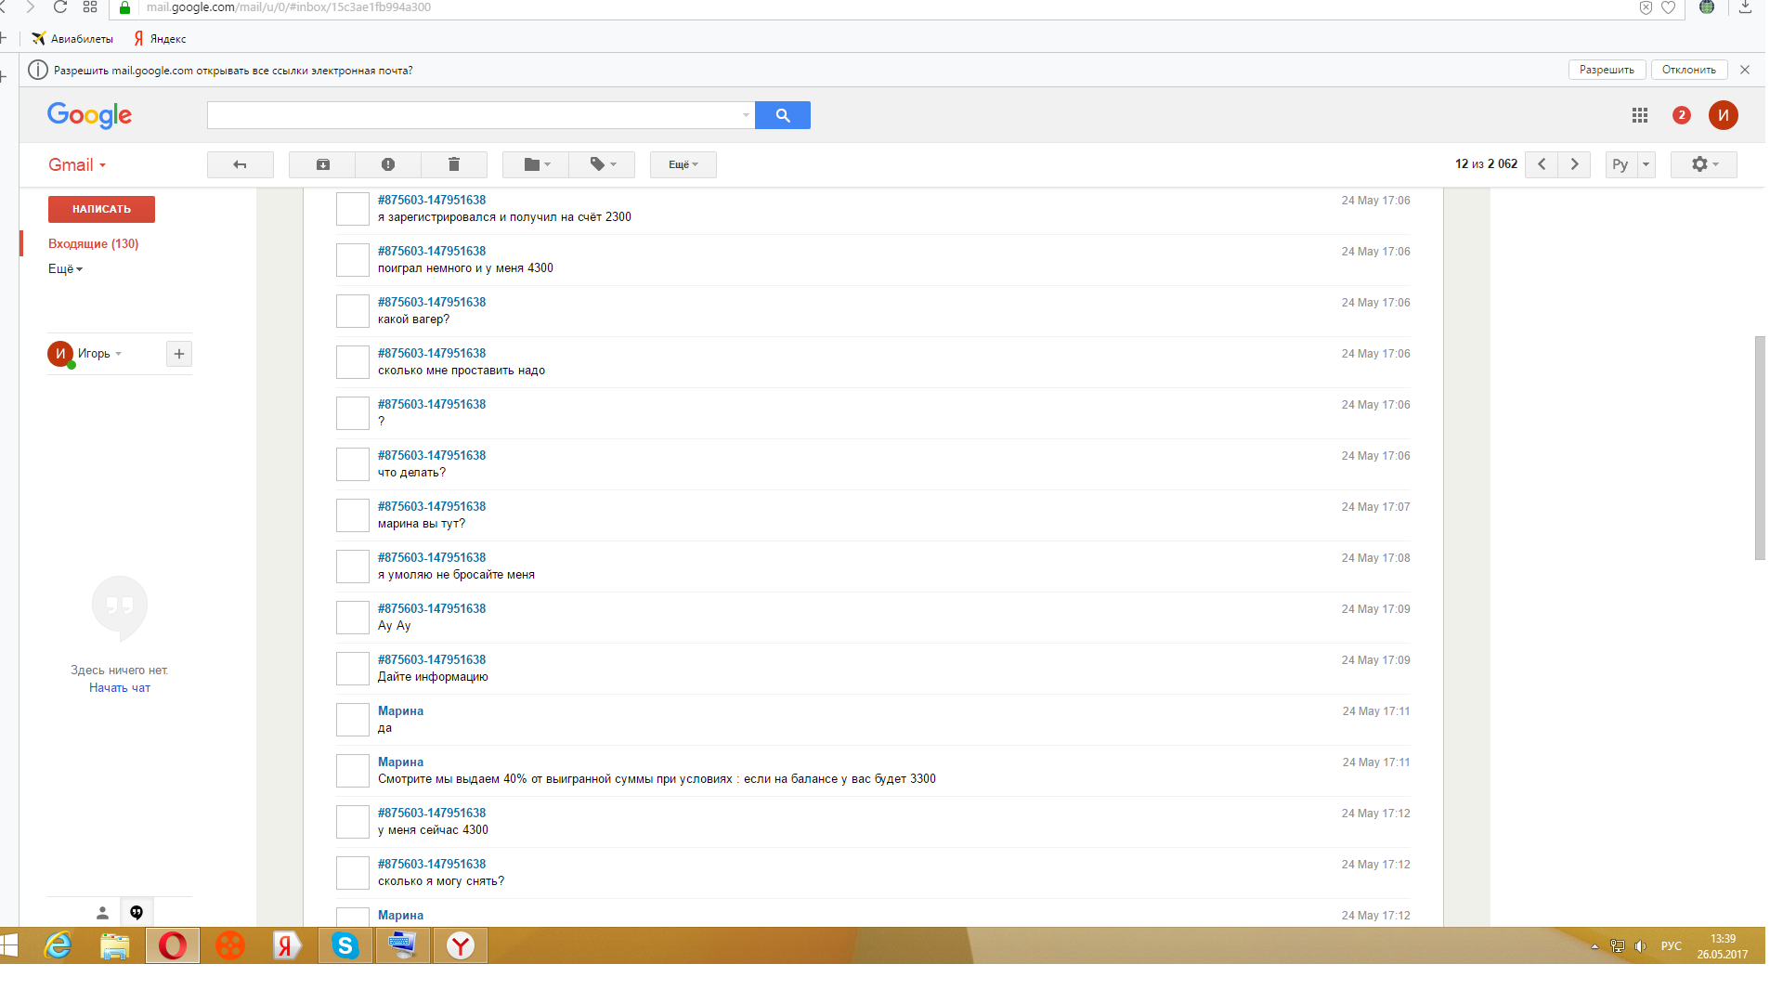Expand "Ещё" labels in the left sidebar
Viewport: 1783px width, 1003px height.
point(65,268)
